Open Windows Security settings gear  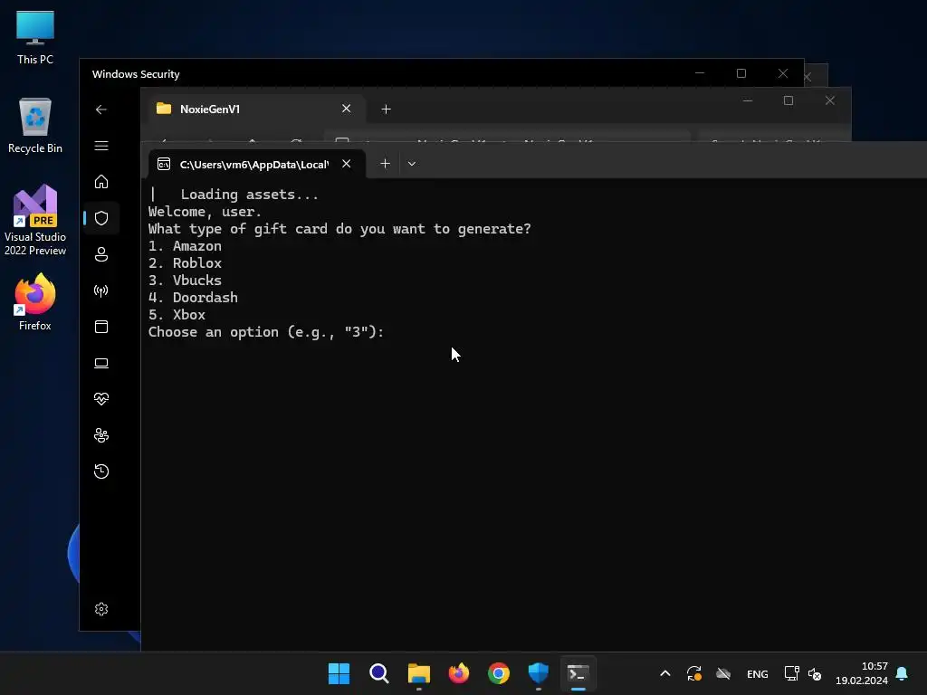[101, 609]
